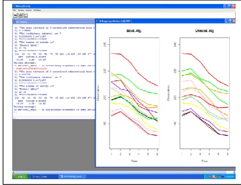Maximize the R Graphics Device window
Viewport: 241px width, 185px height.
230,21
